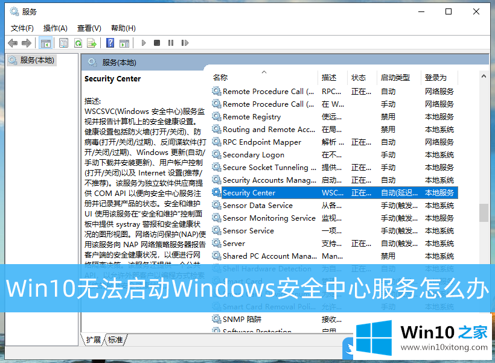This screenshot has width=495, height=363.
Task: Open the Properties toolbar icon
Action: point(63,43)
